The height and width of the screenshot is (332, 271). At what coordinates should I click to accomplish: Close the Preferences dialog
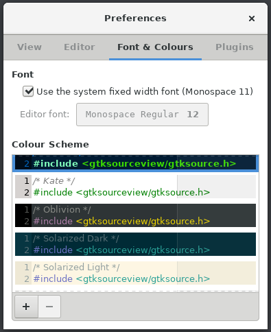pyautogui.click(x=252, y=19)
